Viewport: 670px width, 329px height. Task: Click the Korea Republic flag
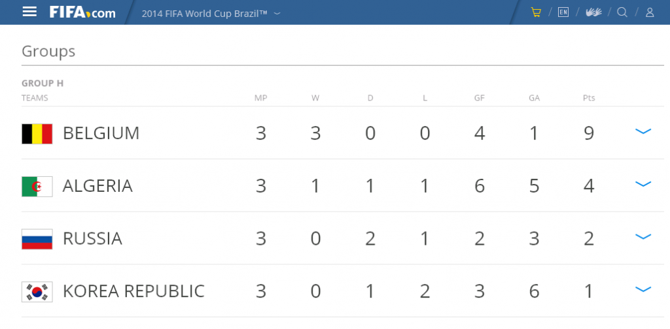pos(37,292)
